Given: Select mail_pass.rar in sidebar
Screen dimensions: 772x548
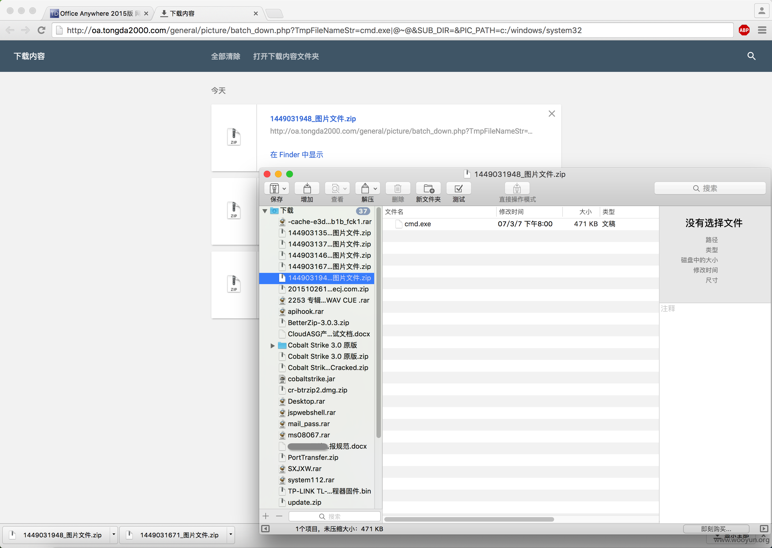Looking at the screenshot, I should [317, 424].
